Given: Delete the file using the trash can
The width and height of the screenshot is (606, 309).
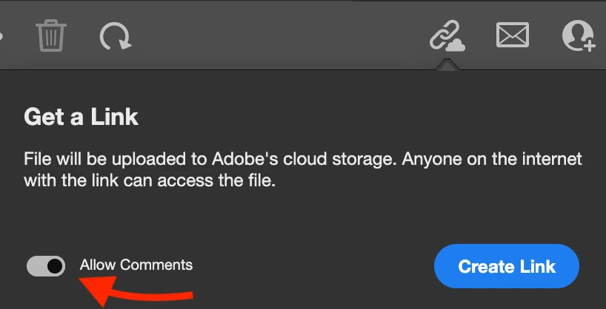Looking at the screenshot, I should coord(51,35).
